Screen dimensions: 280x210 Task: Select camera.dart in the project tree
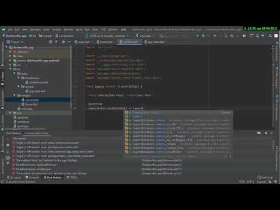(30, 100)
